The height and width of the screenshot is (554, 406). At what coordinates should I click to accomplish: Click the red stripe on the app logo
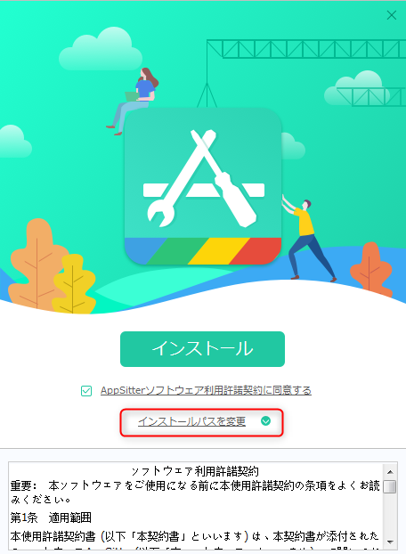tap(256, 251)
